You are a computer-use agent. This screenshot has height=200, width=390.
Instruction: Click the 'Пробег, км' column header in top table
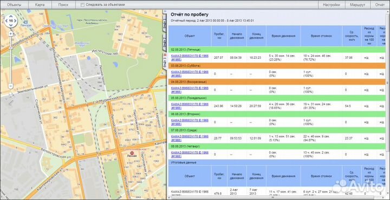point(219,36)
